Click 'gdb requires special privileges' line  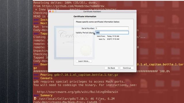[79, 82]
